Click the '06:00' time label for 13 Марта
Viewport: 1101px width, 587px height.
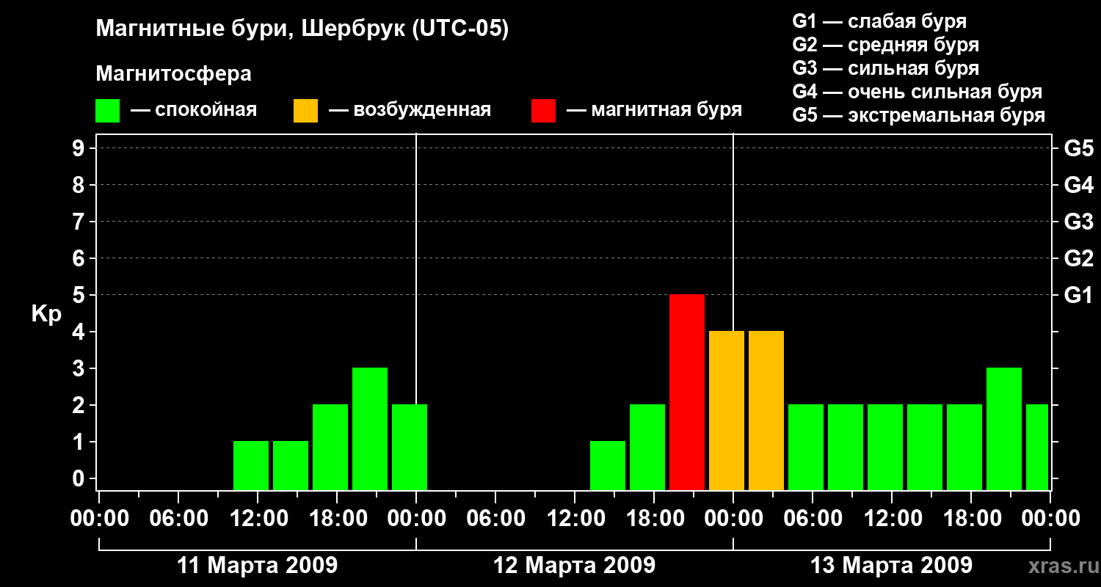[813, 518]
